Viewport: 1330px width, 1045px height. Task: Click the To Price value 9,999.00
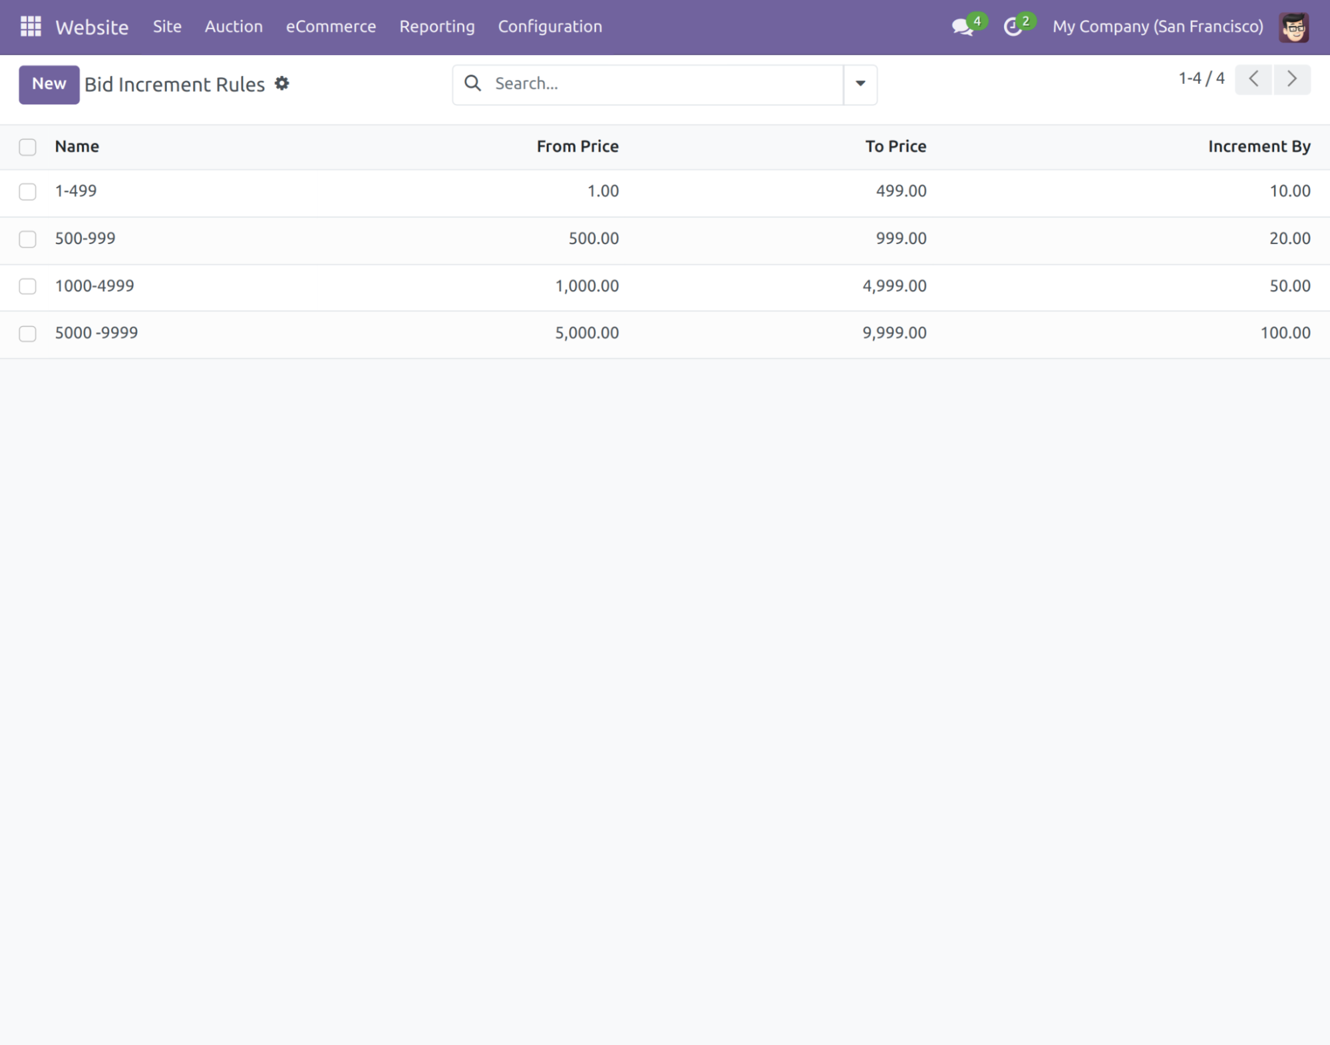(894, 333)
